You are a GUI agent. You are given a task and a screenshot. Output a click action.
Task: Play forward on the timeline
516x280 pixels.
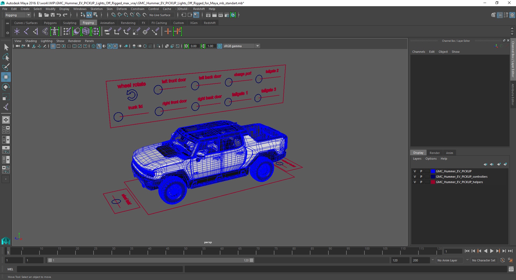pos(492,251)
